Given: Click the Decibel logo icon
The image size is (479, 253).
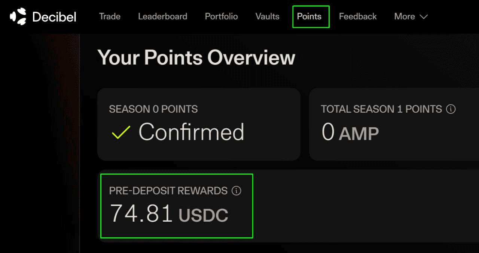Looking at the screenshot, I should tap(18, 16).
